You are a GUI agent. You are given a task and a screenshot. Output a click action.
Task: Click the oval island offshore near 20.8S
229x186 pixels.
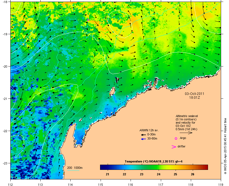coord(112,91)
